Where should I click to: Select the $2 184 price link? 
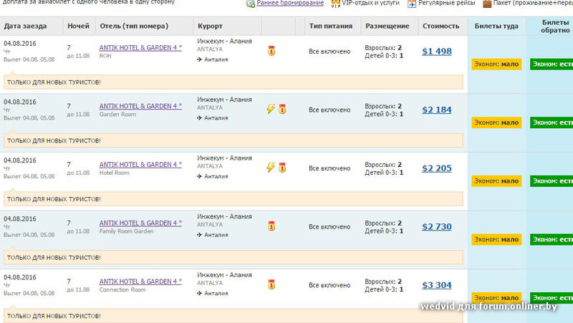[437, 110]
